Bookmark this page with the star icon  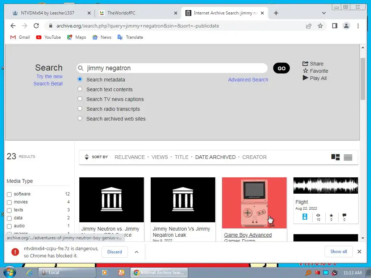tap(320, 26)
